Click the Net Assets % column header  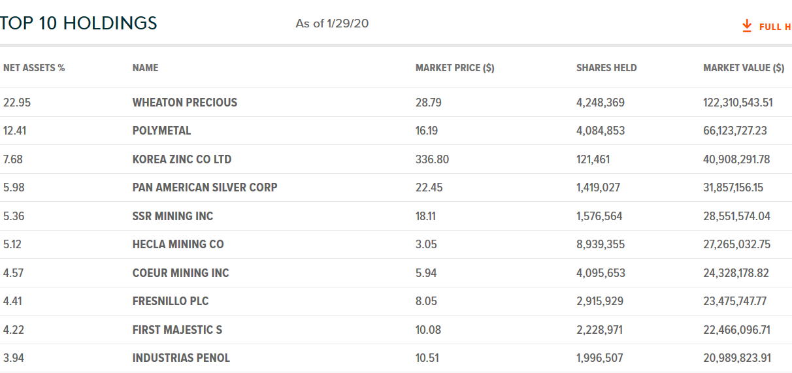[34, 68]
